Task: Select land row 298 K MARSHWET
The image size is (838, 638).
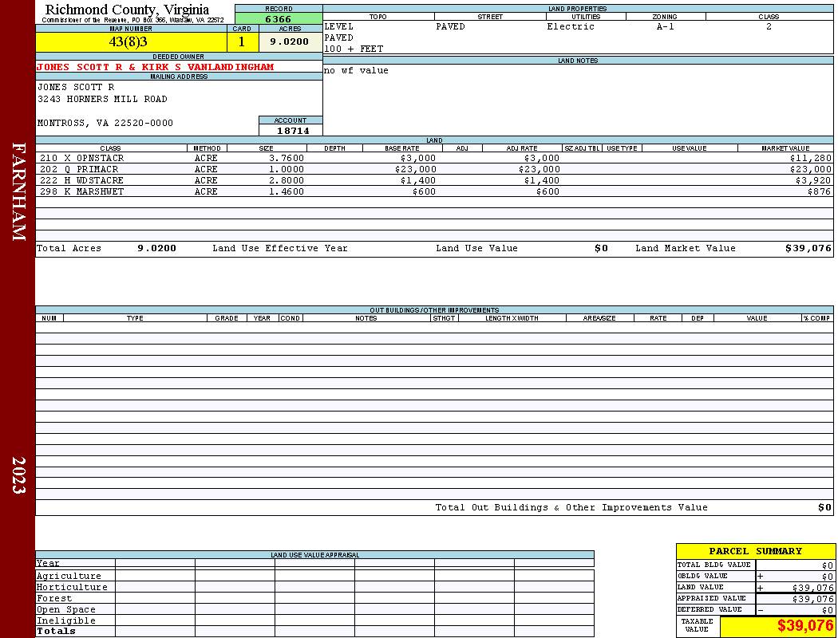Action: pos(434,191)
